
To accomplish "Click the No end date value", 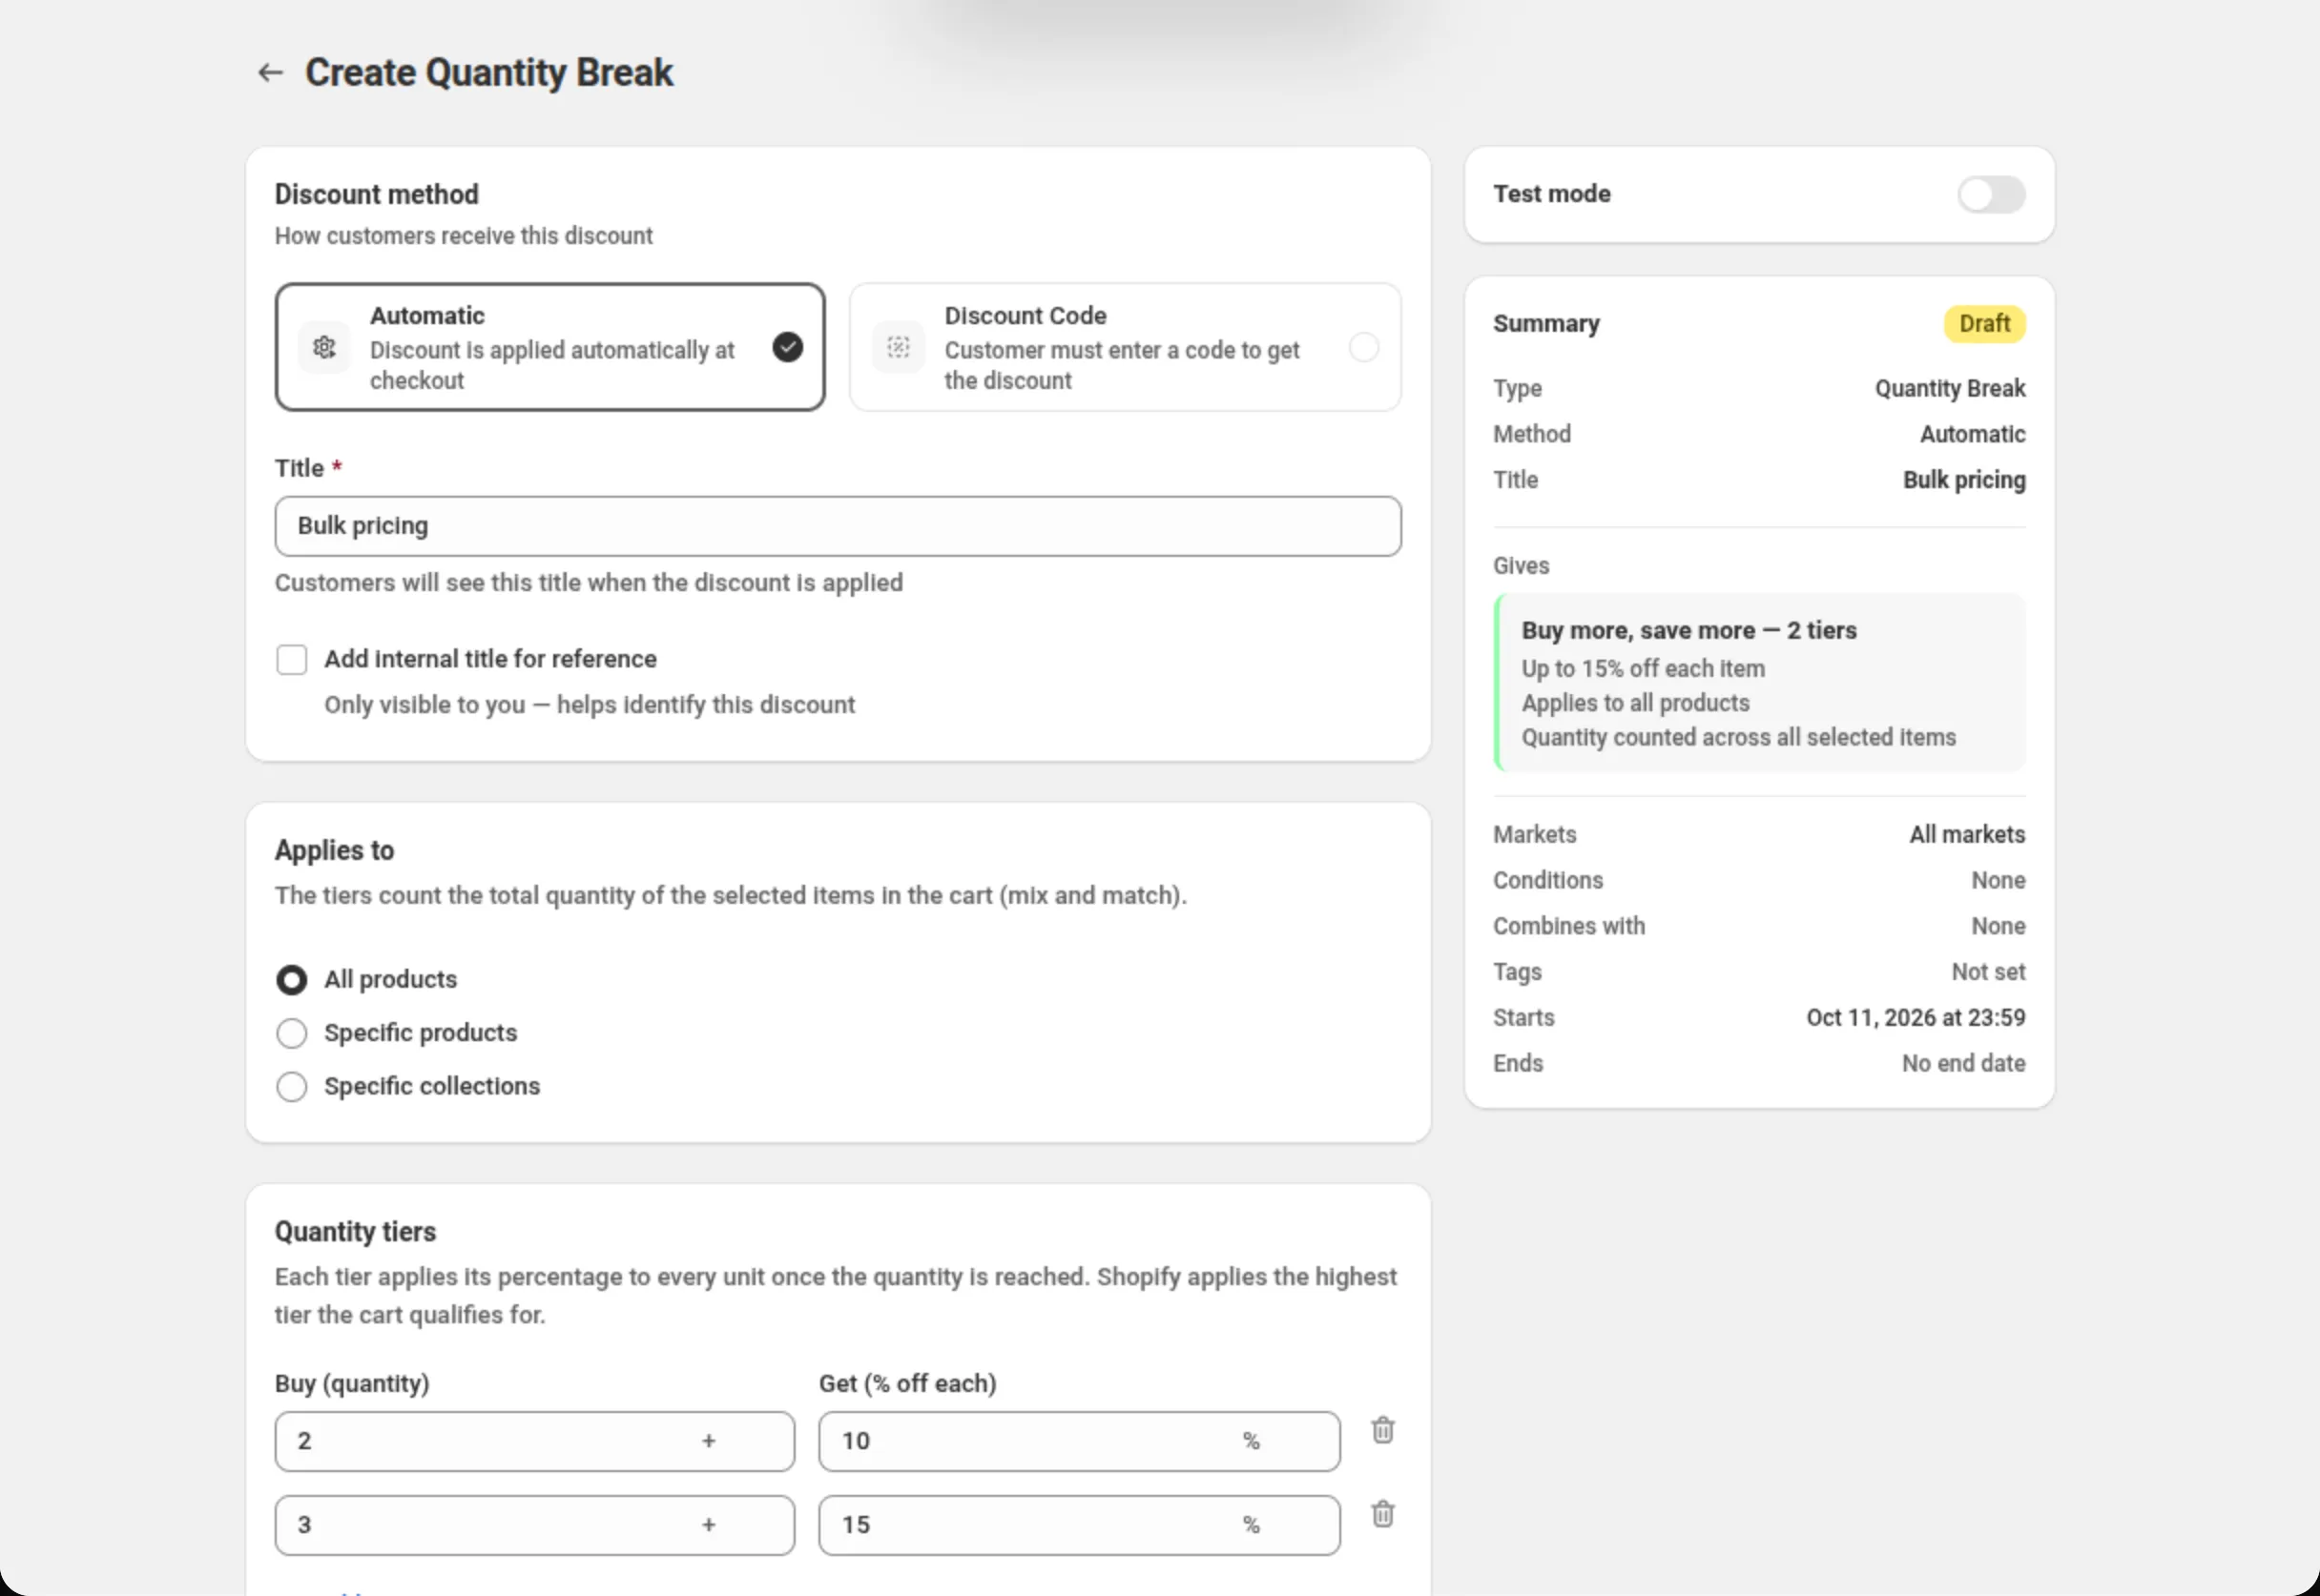I will click(1964, 1064).
